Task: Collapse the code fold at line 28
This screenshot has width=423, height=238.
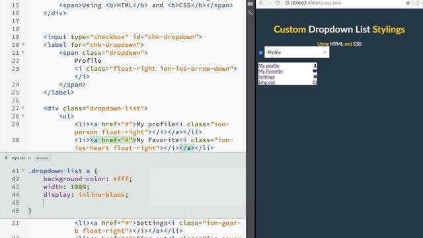Action: click(x=23, y=116)
